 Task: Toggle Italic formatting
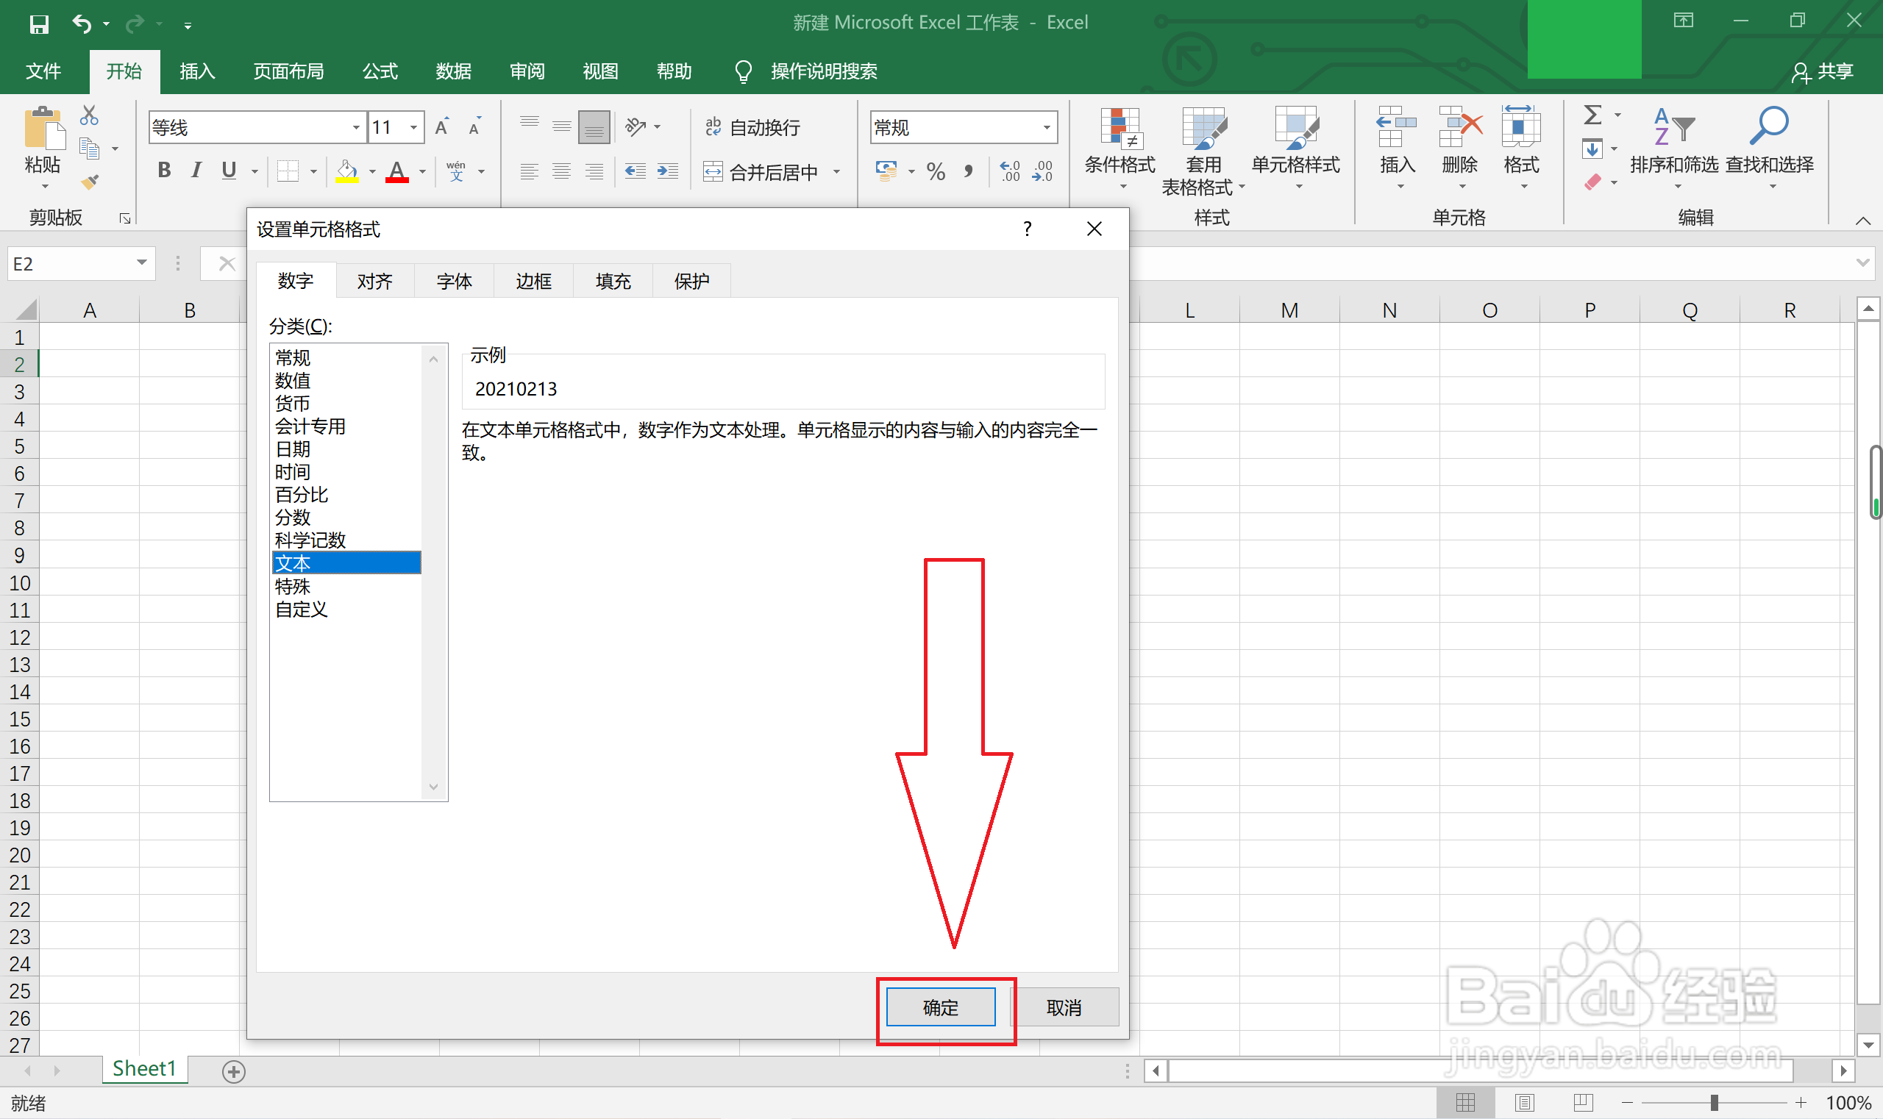(196, 171)
